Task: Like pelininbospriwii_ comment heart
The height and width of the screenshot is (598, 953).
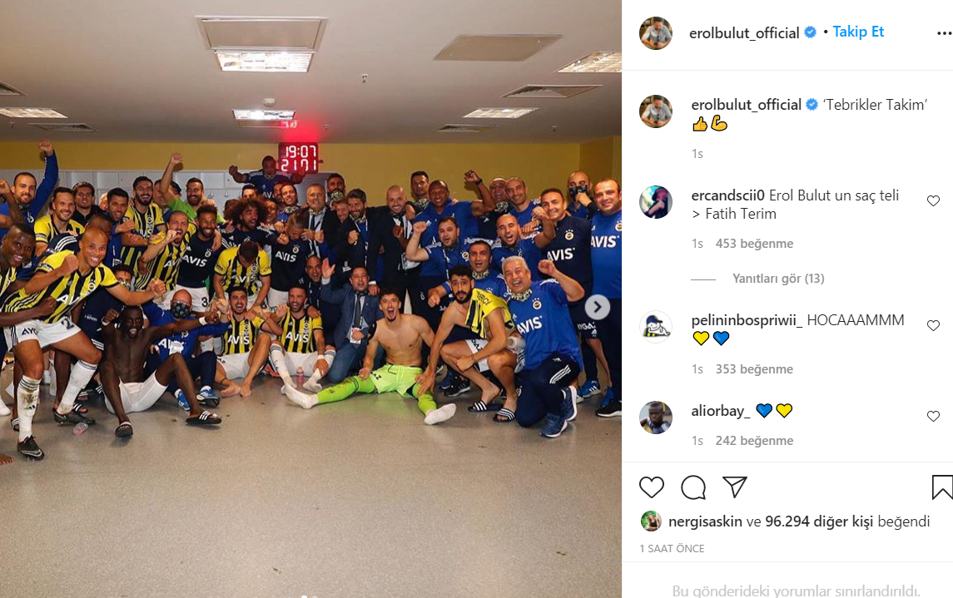Action: 934,325
